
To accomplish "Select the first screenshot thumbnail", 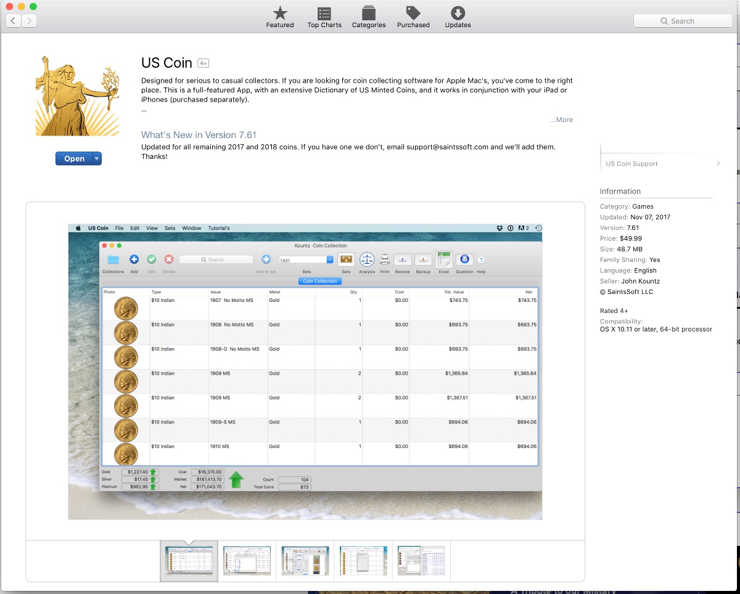I will pyautogui.click(x=189, y=561).
